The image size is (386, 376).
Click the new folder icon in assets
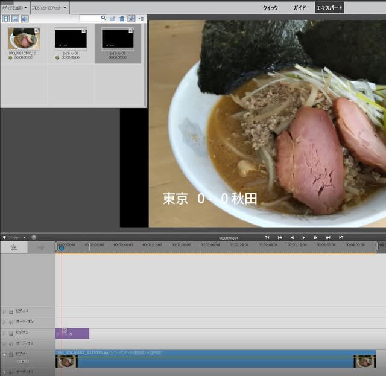113,19
